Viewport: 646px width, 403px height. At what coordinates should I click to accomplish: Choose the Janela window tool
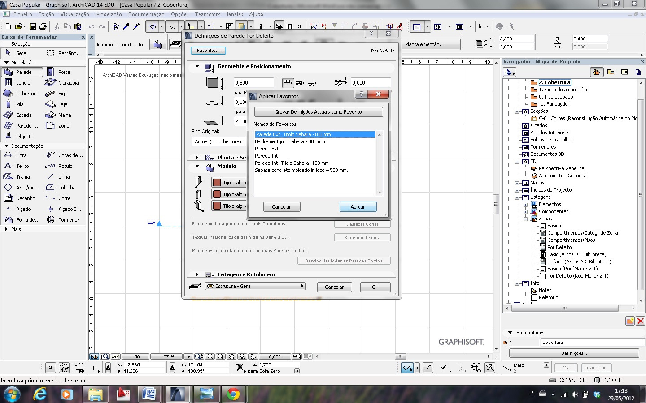(22, 83)
